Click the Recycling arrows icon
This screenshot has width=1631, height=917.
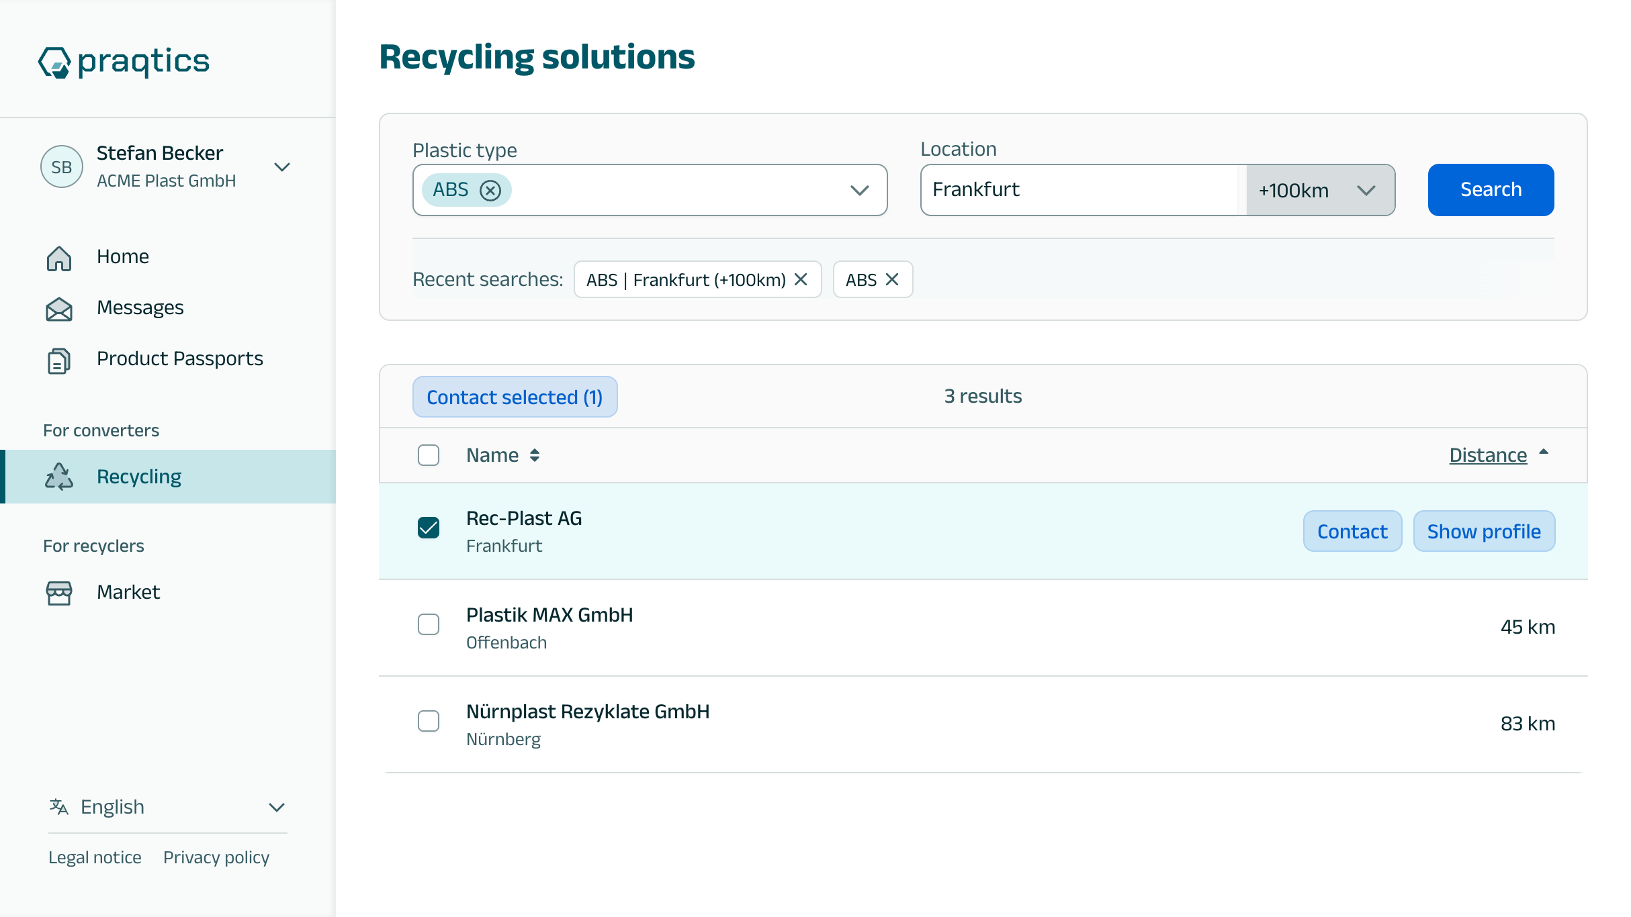59,477
